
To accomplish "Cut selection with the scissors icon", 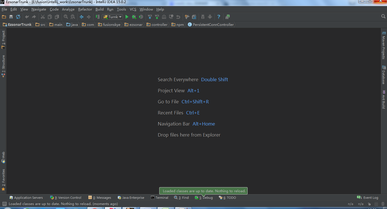I will click(43, 17).
